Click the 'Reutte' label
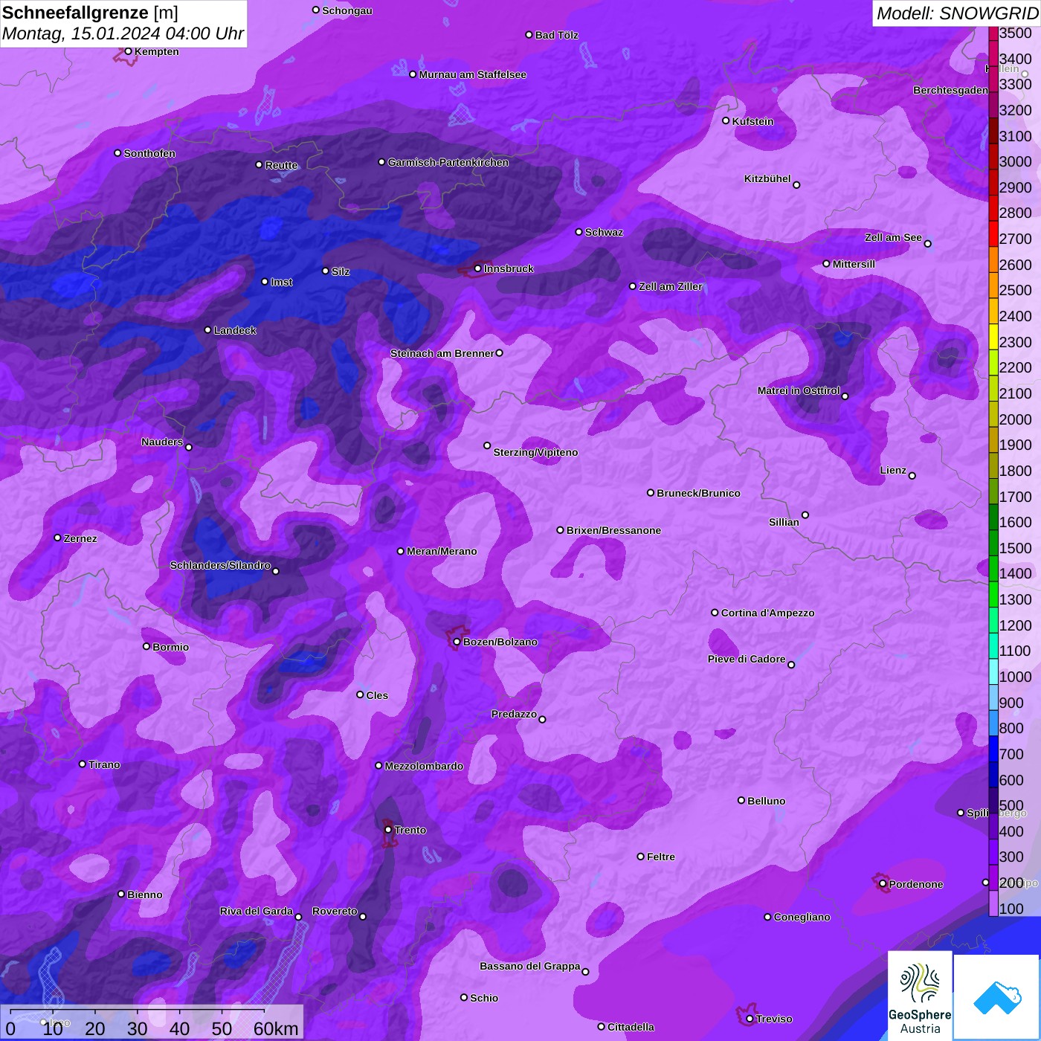This screenshot has width=1041, height=1041. 281,165
